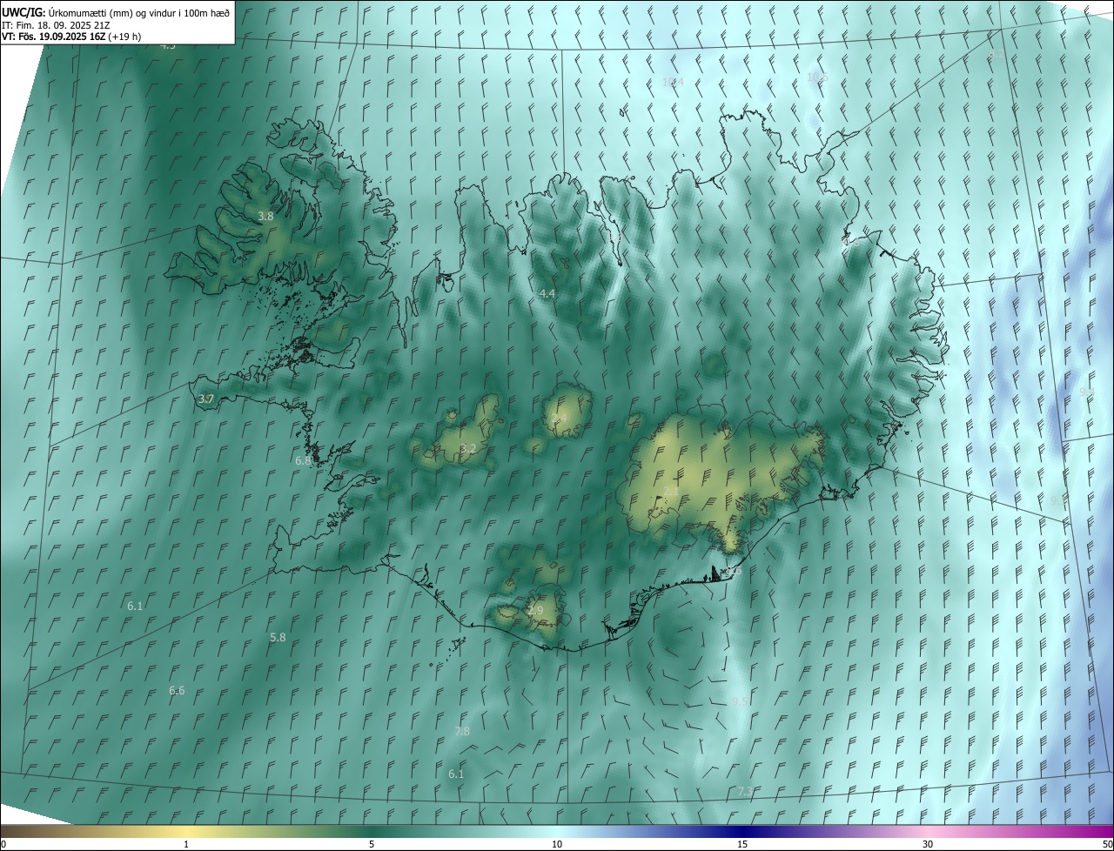Click the 4.4 value label in north Iceland
The image size is (1114, 851).
click(547, 294)
